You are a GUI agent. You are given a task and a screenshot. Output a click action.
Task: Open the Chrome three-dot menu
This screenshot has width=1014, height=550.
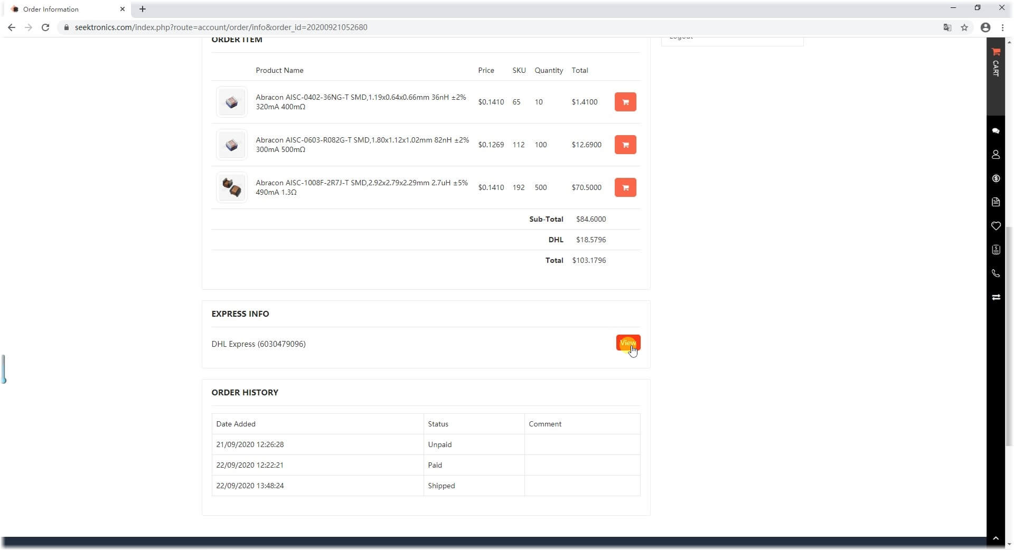click(1002, 27)
